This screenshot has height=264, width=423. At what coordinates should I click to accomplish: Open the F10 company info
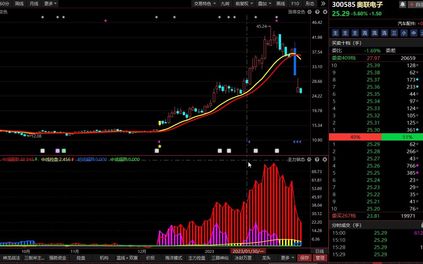pos(295,4)
